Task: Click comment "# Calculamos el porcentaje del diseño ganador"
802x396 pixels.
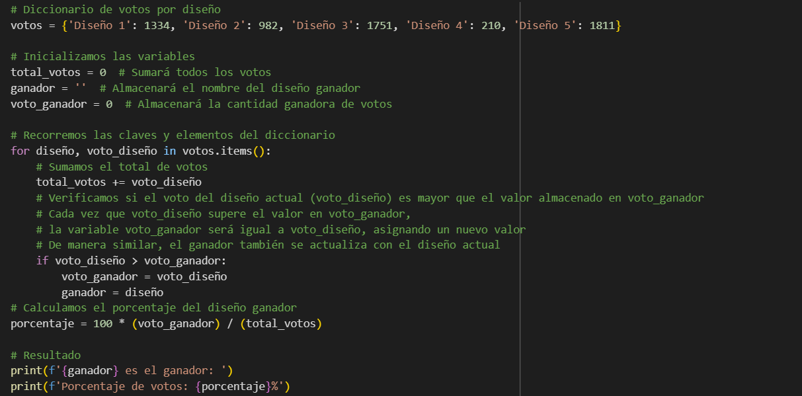Action: [153, 308]
